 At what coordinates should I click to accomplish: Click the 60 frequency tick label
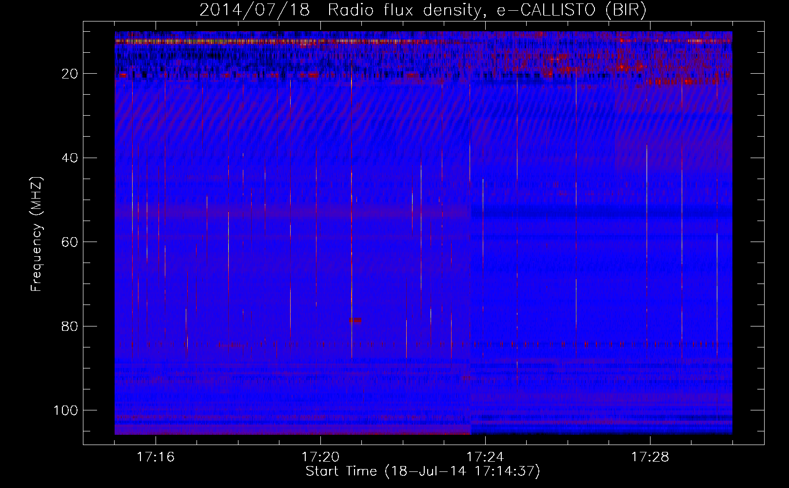click(x=70, y=242)
